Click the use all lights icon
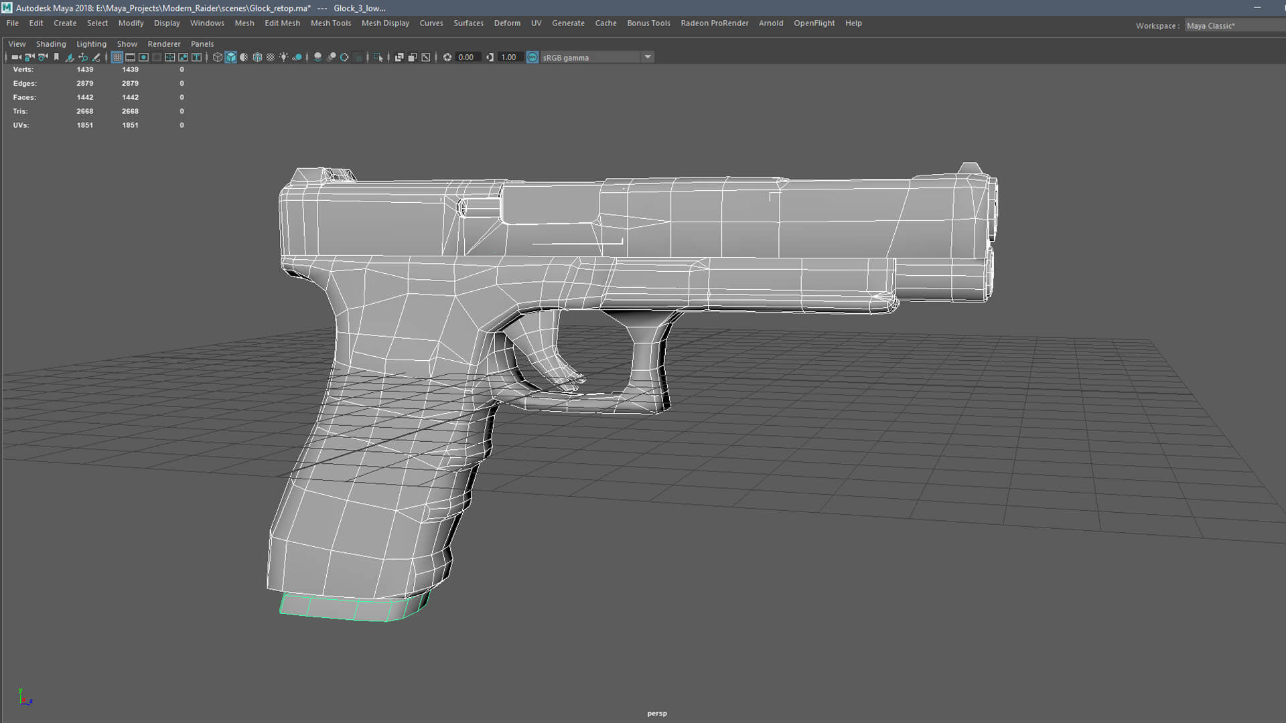The image size is (1286, 723). coord(284,58)
